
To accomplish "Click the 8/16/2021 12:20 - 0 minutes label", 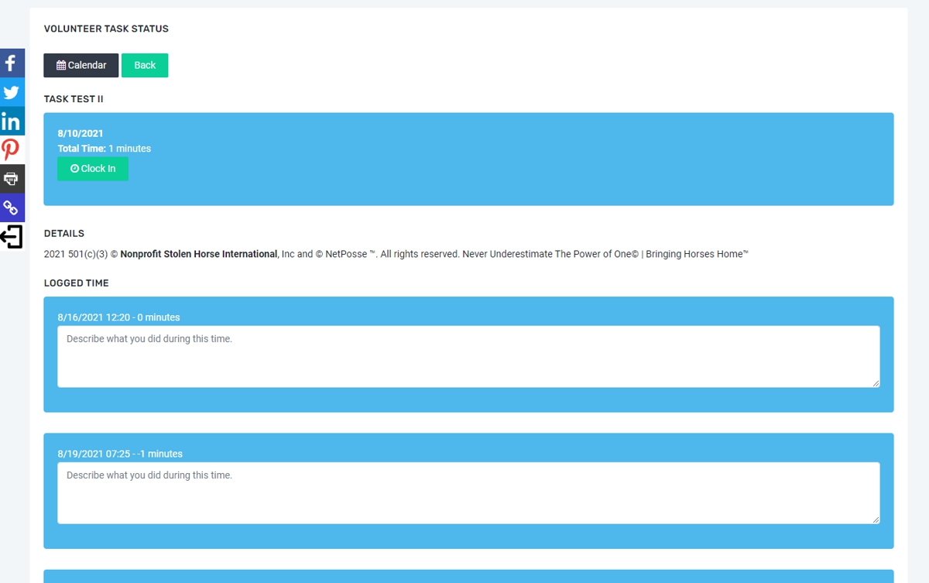I will (x=118, y=317).
